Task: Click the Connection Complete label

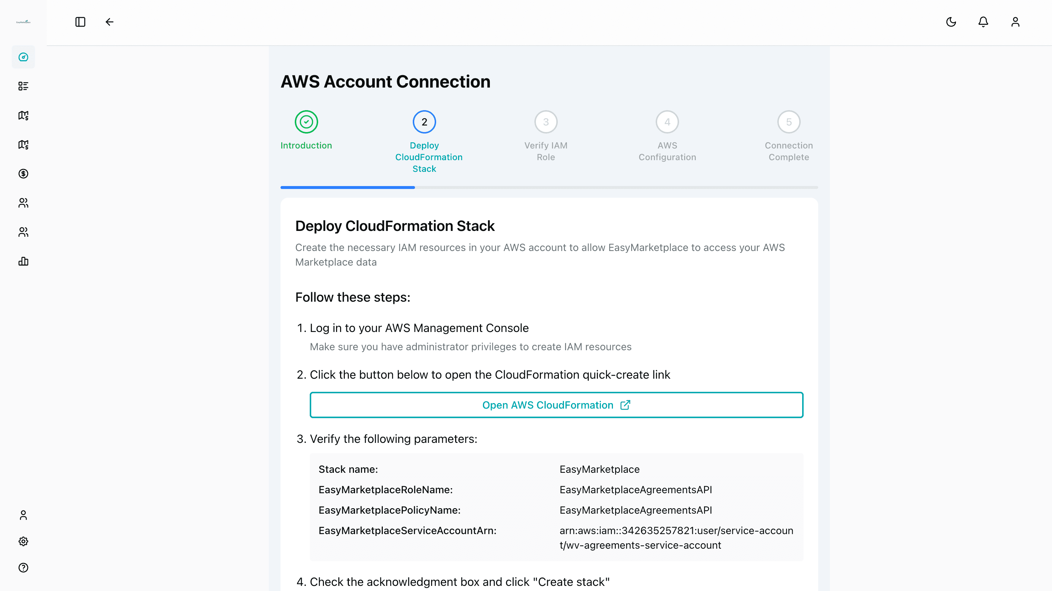Action: coord(789,151)
